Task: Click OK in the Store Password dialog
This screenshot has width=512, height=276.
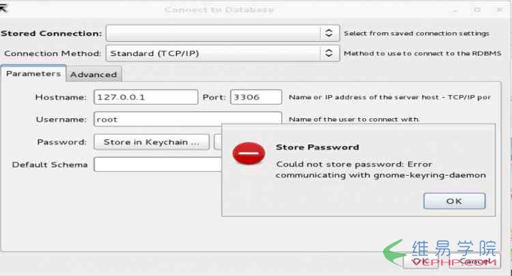Action: click(x=454, y=201)
